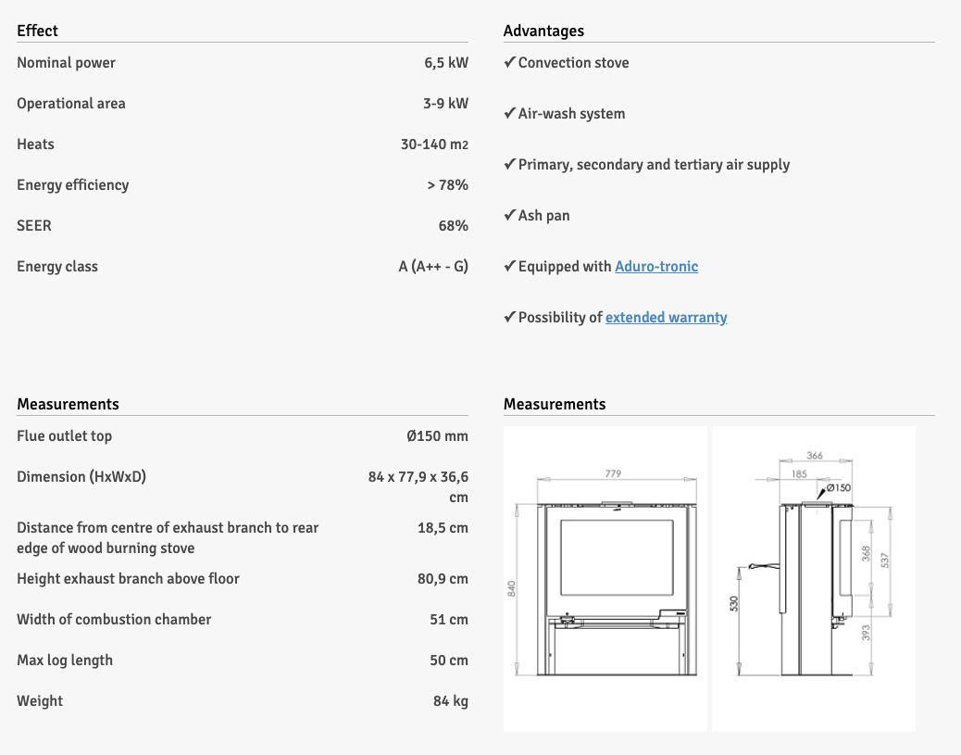Open the side view stove dimension drawing
The image size is (961, 755).
[813, 579]
